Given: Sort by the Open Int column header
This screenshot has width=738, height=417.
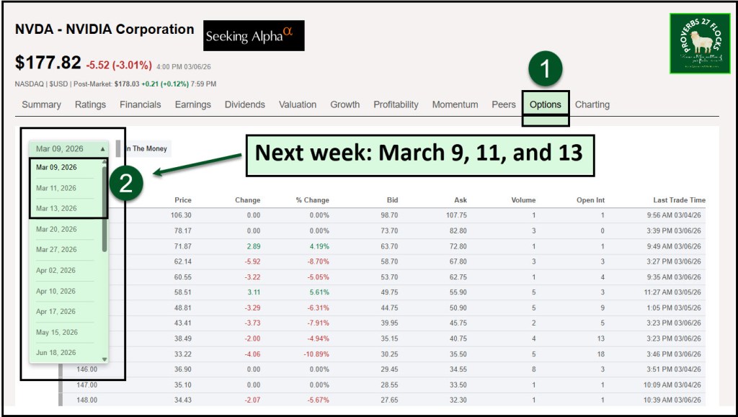Looking at the screenshot, I should 590,200.
